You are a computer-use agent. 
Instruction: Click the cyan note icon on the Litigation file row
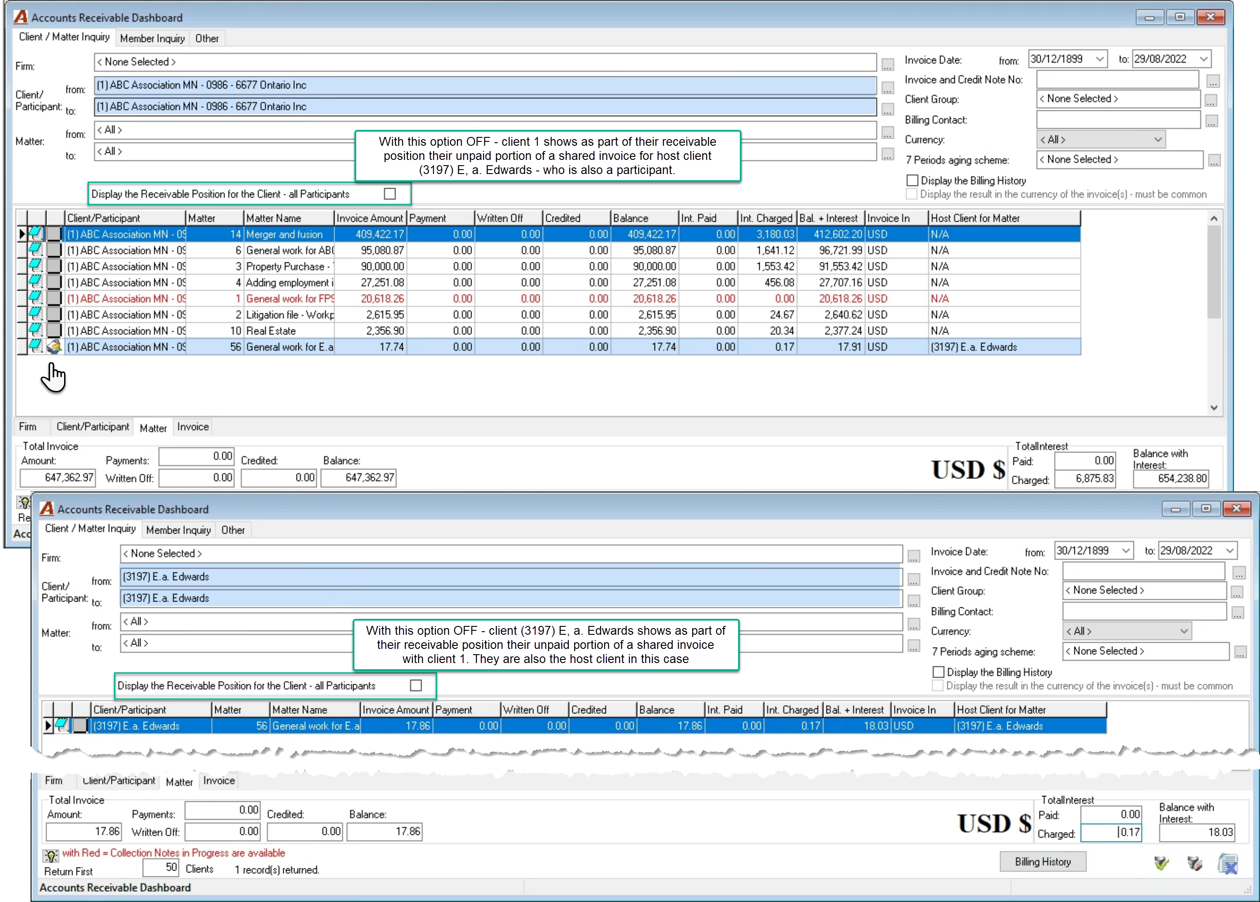tap(35, 315)
